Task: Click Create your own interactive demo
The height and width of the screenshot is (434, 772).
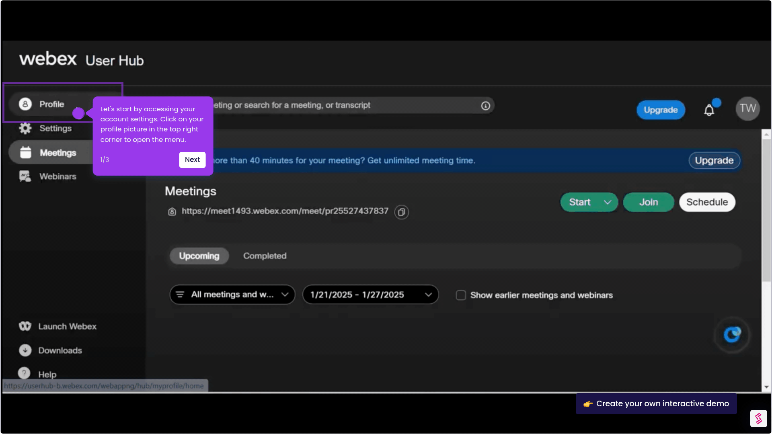Action: point(656,403)
